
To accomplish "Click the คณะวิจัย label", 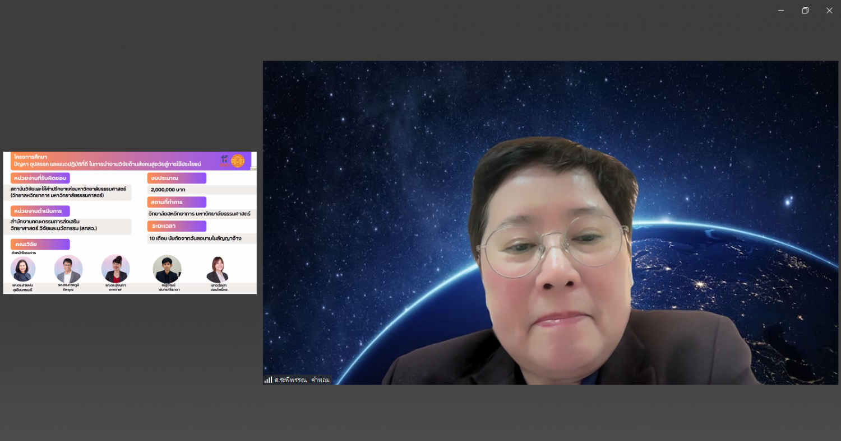I will click(x=40, y=244).
